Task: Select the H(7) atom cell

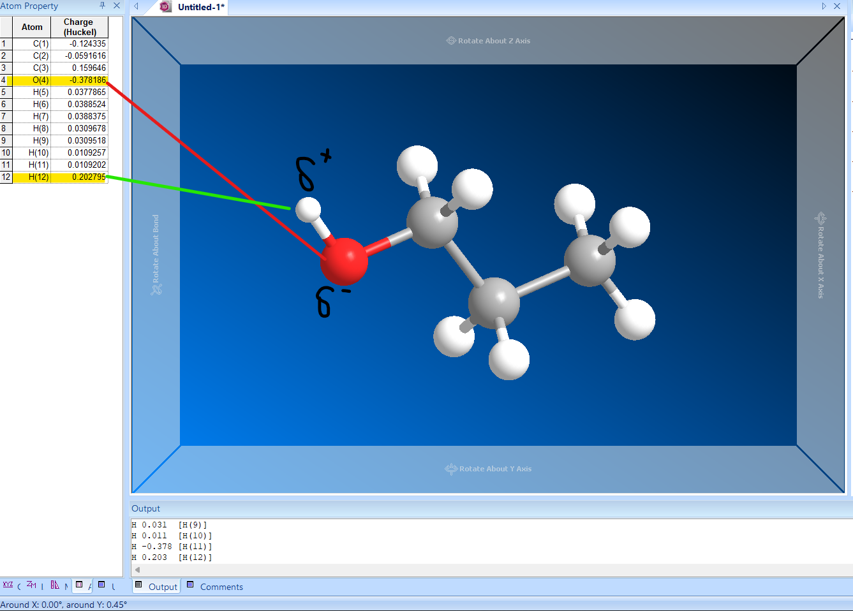Action: [x=32, y=117]
